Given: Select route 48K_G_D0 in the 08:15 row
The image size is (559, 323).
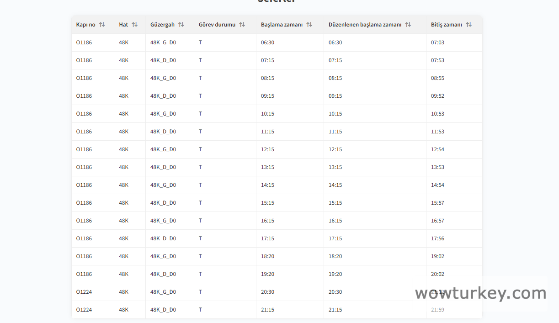Looking at the screenshot, I should [x=163, y=78].
